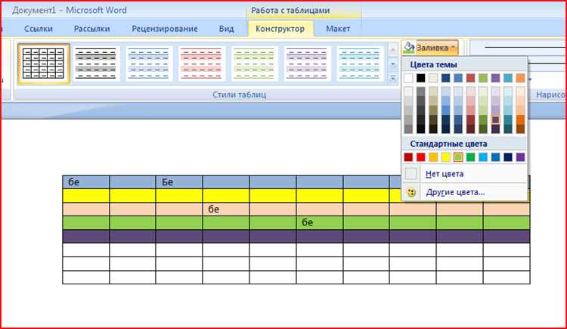Viewport: 567px width, 329px height.
Task: Choose blue standard color
Action: click(x=495, y=157)
